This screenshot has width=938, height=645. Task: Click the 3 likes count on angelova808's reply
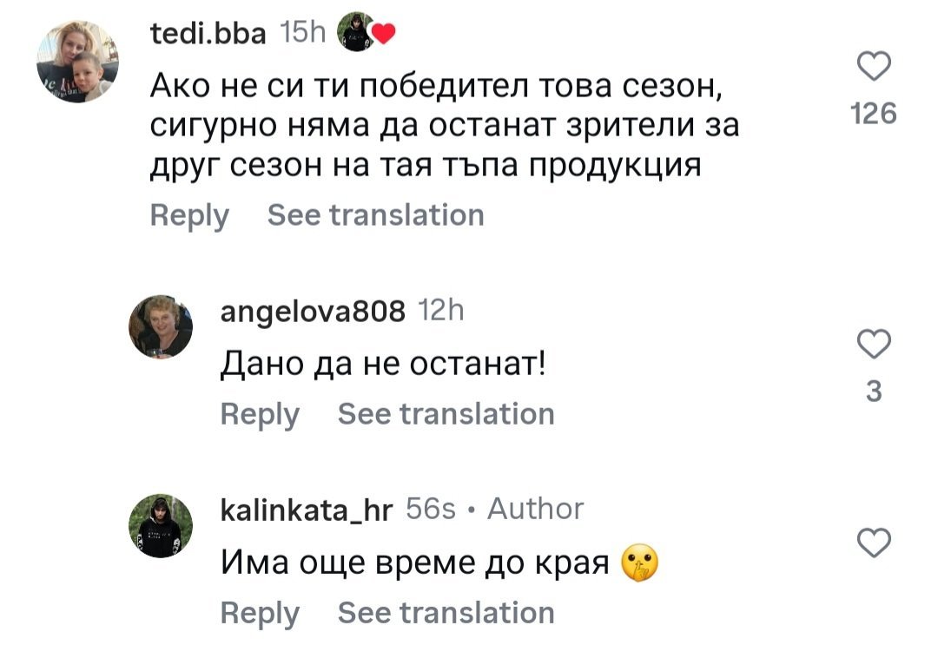(x=875, y=392)
